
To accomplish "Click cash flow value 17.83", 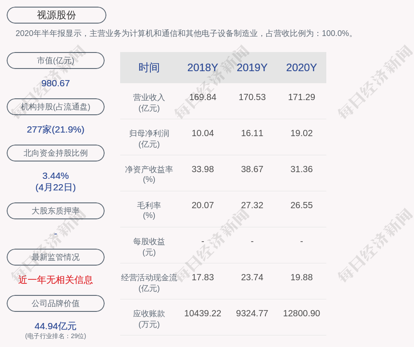I will (203, 277).
